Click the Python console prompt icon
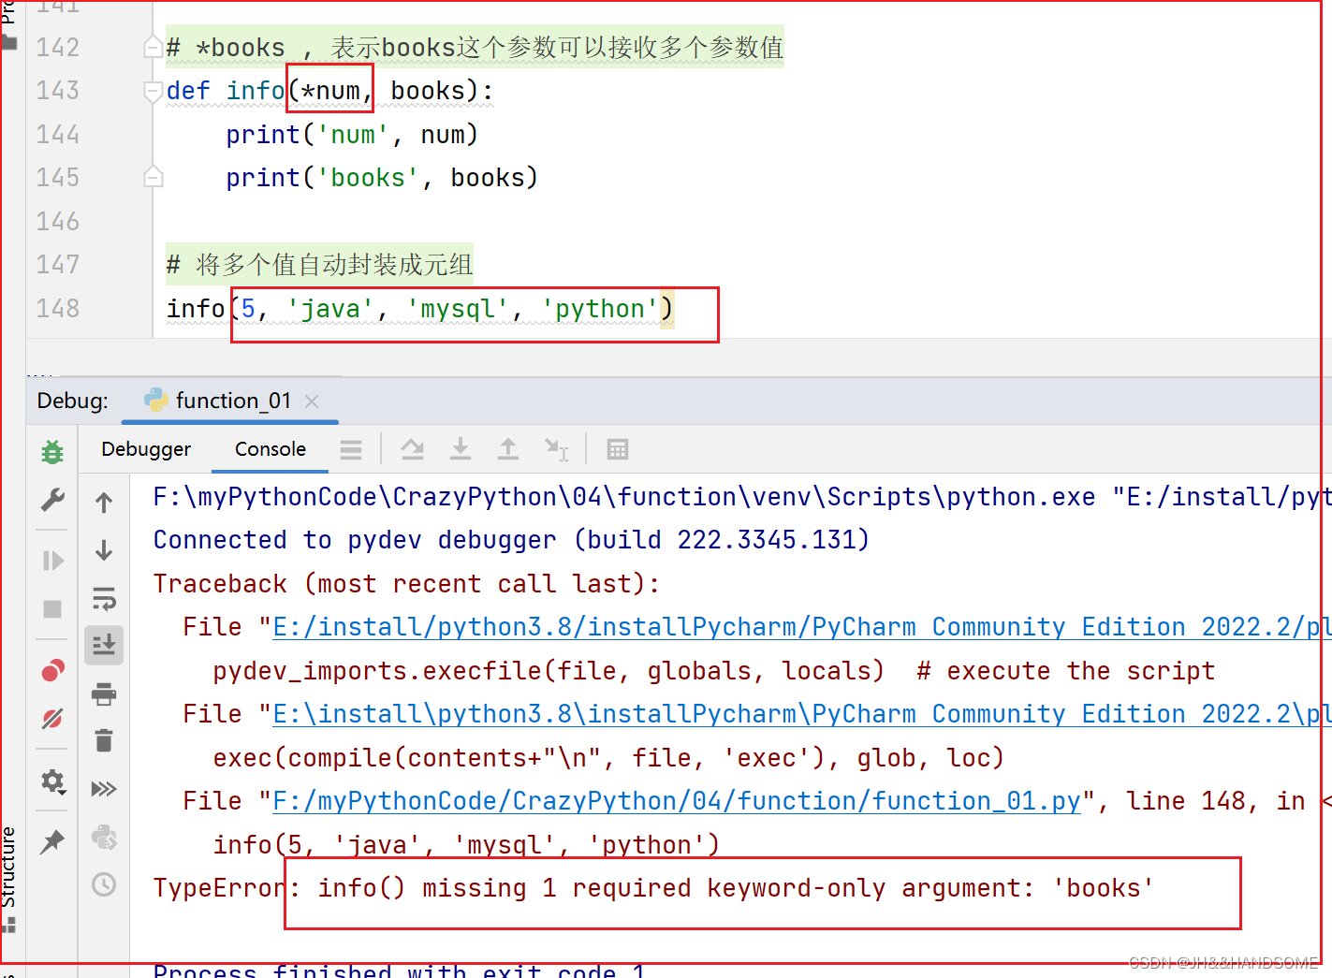The image size is (1332, 978). click(104, 837)
